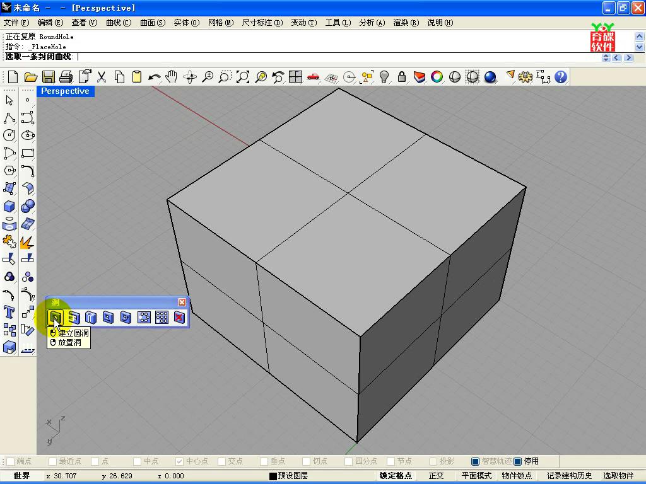Viewport: 646px width, 484px height.
Task: Enable the 中点 osnap checkbox
Action: tap(137, 461)
